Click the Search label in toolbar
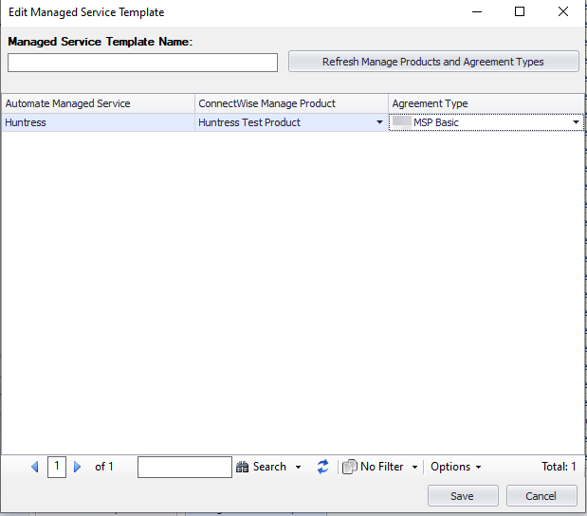 [x=269, y=467]
